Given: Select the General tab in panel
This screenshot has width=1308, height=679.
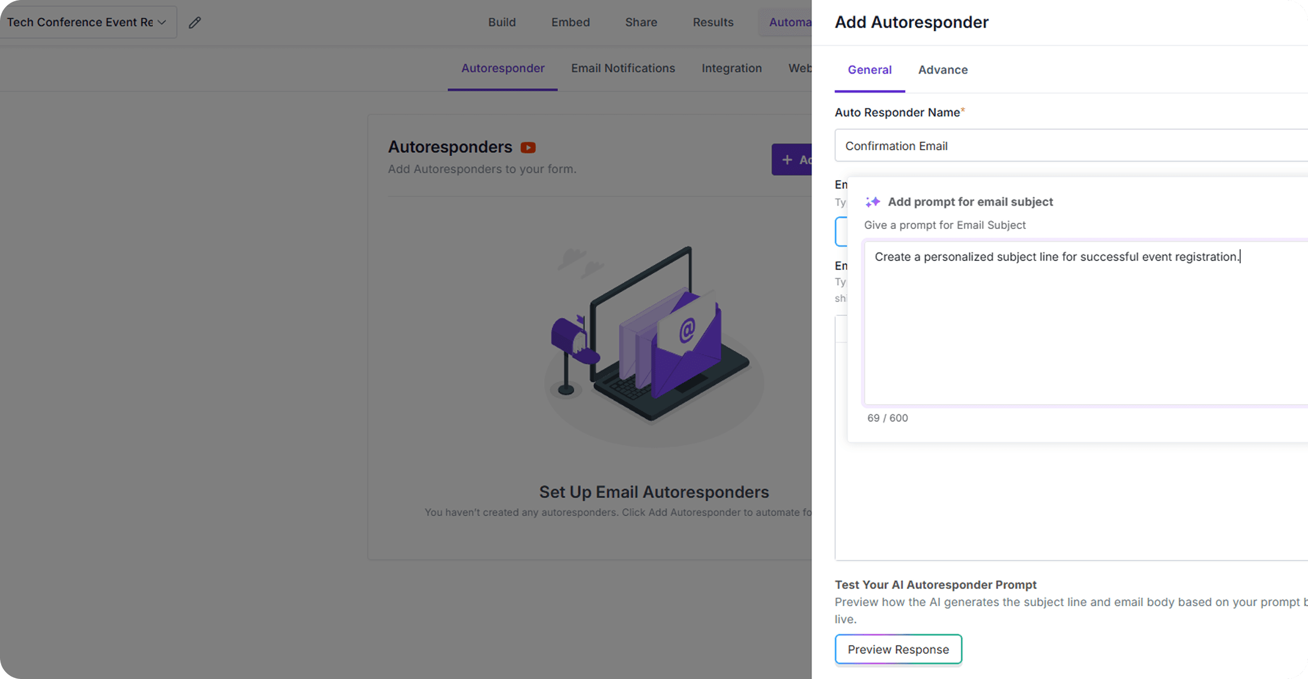Looking at the screenshot, I should pyautogui.click(x=869, y=70).
